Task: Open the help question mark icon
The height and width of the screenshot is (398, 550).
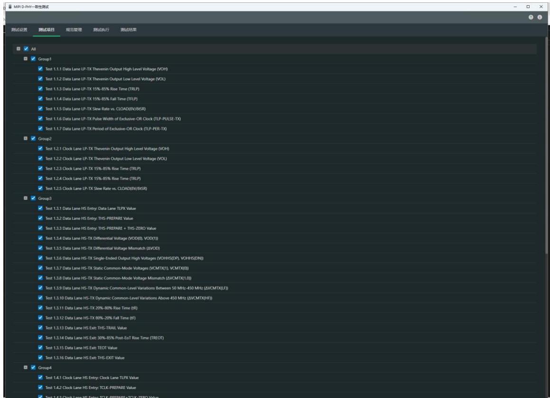Action: click(x=531, y=17)
